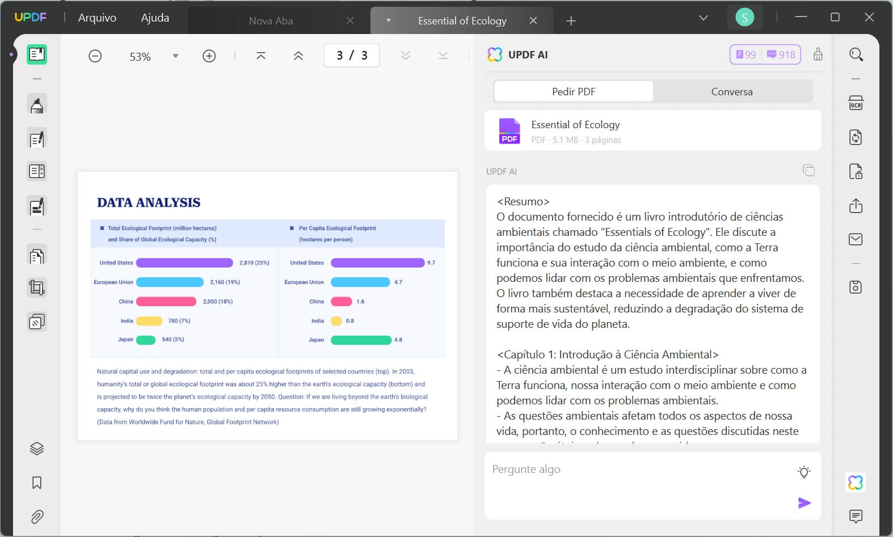Image resolution: width=893 pixels, height=537 pixels.
Task: Zoom in with the plus button
Action: coord(209,56)
